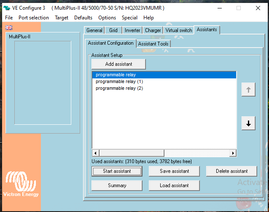Select the Assistant Configuration sub-tab
Viewport: 269px width, 212px height.
coord(110,43)
